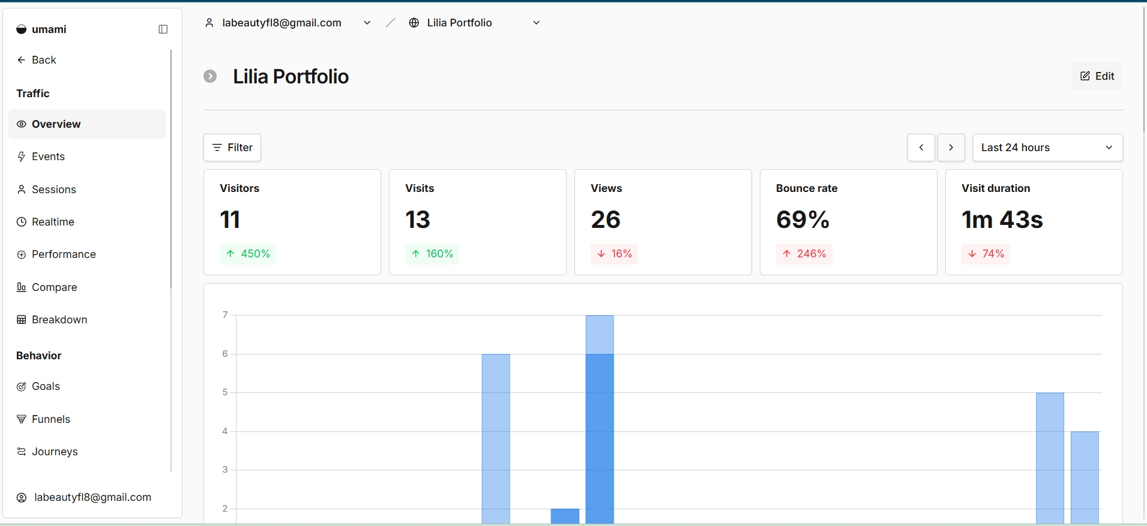Open the Realtime view
The width and height of the screenshot is (1147, 526).
coord(87,222)
